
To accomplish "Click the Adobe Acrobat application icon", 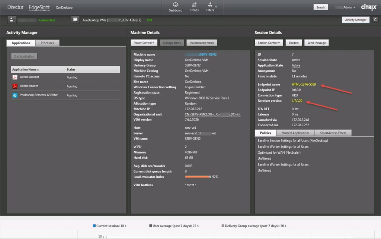I will pos(16,77).
